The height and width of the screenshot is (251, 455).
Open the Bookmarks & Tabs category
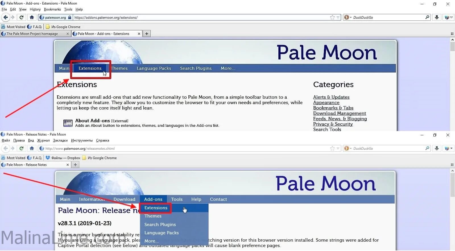click(x=333, y=108)
